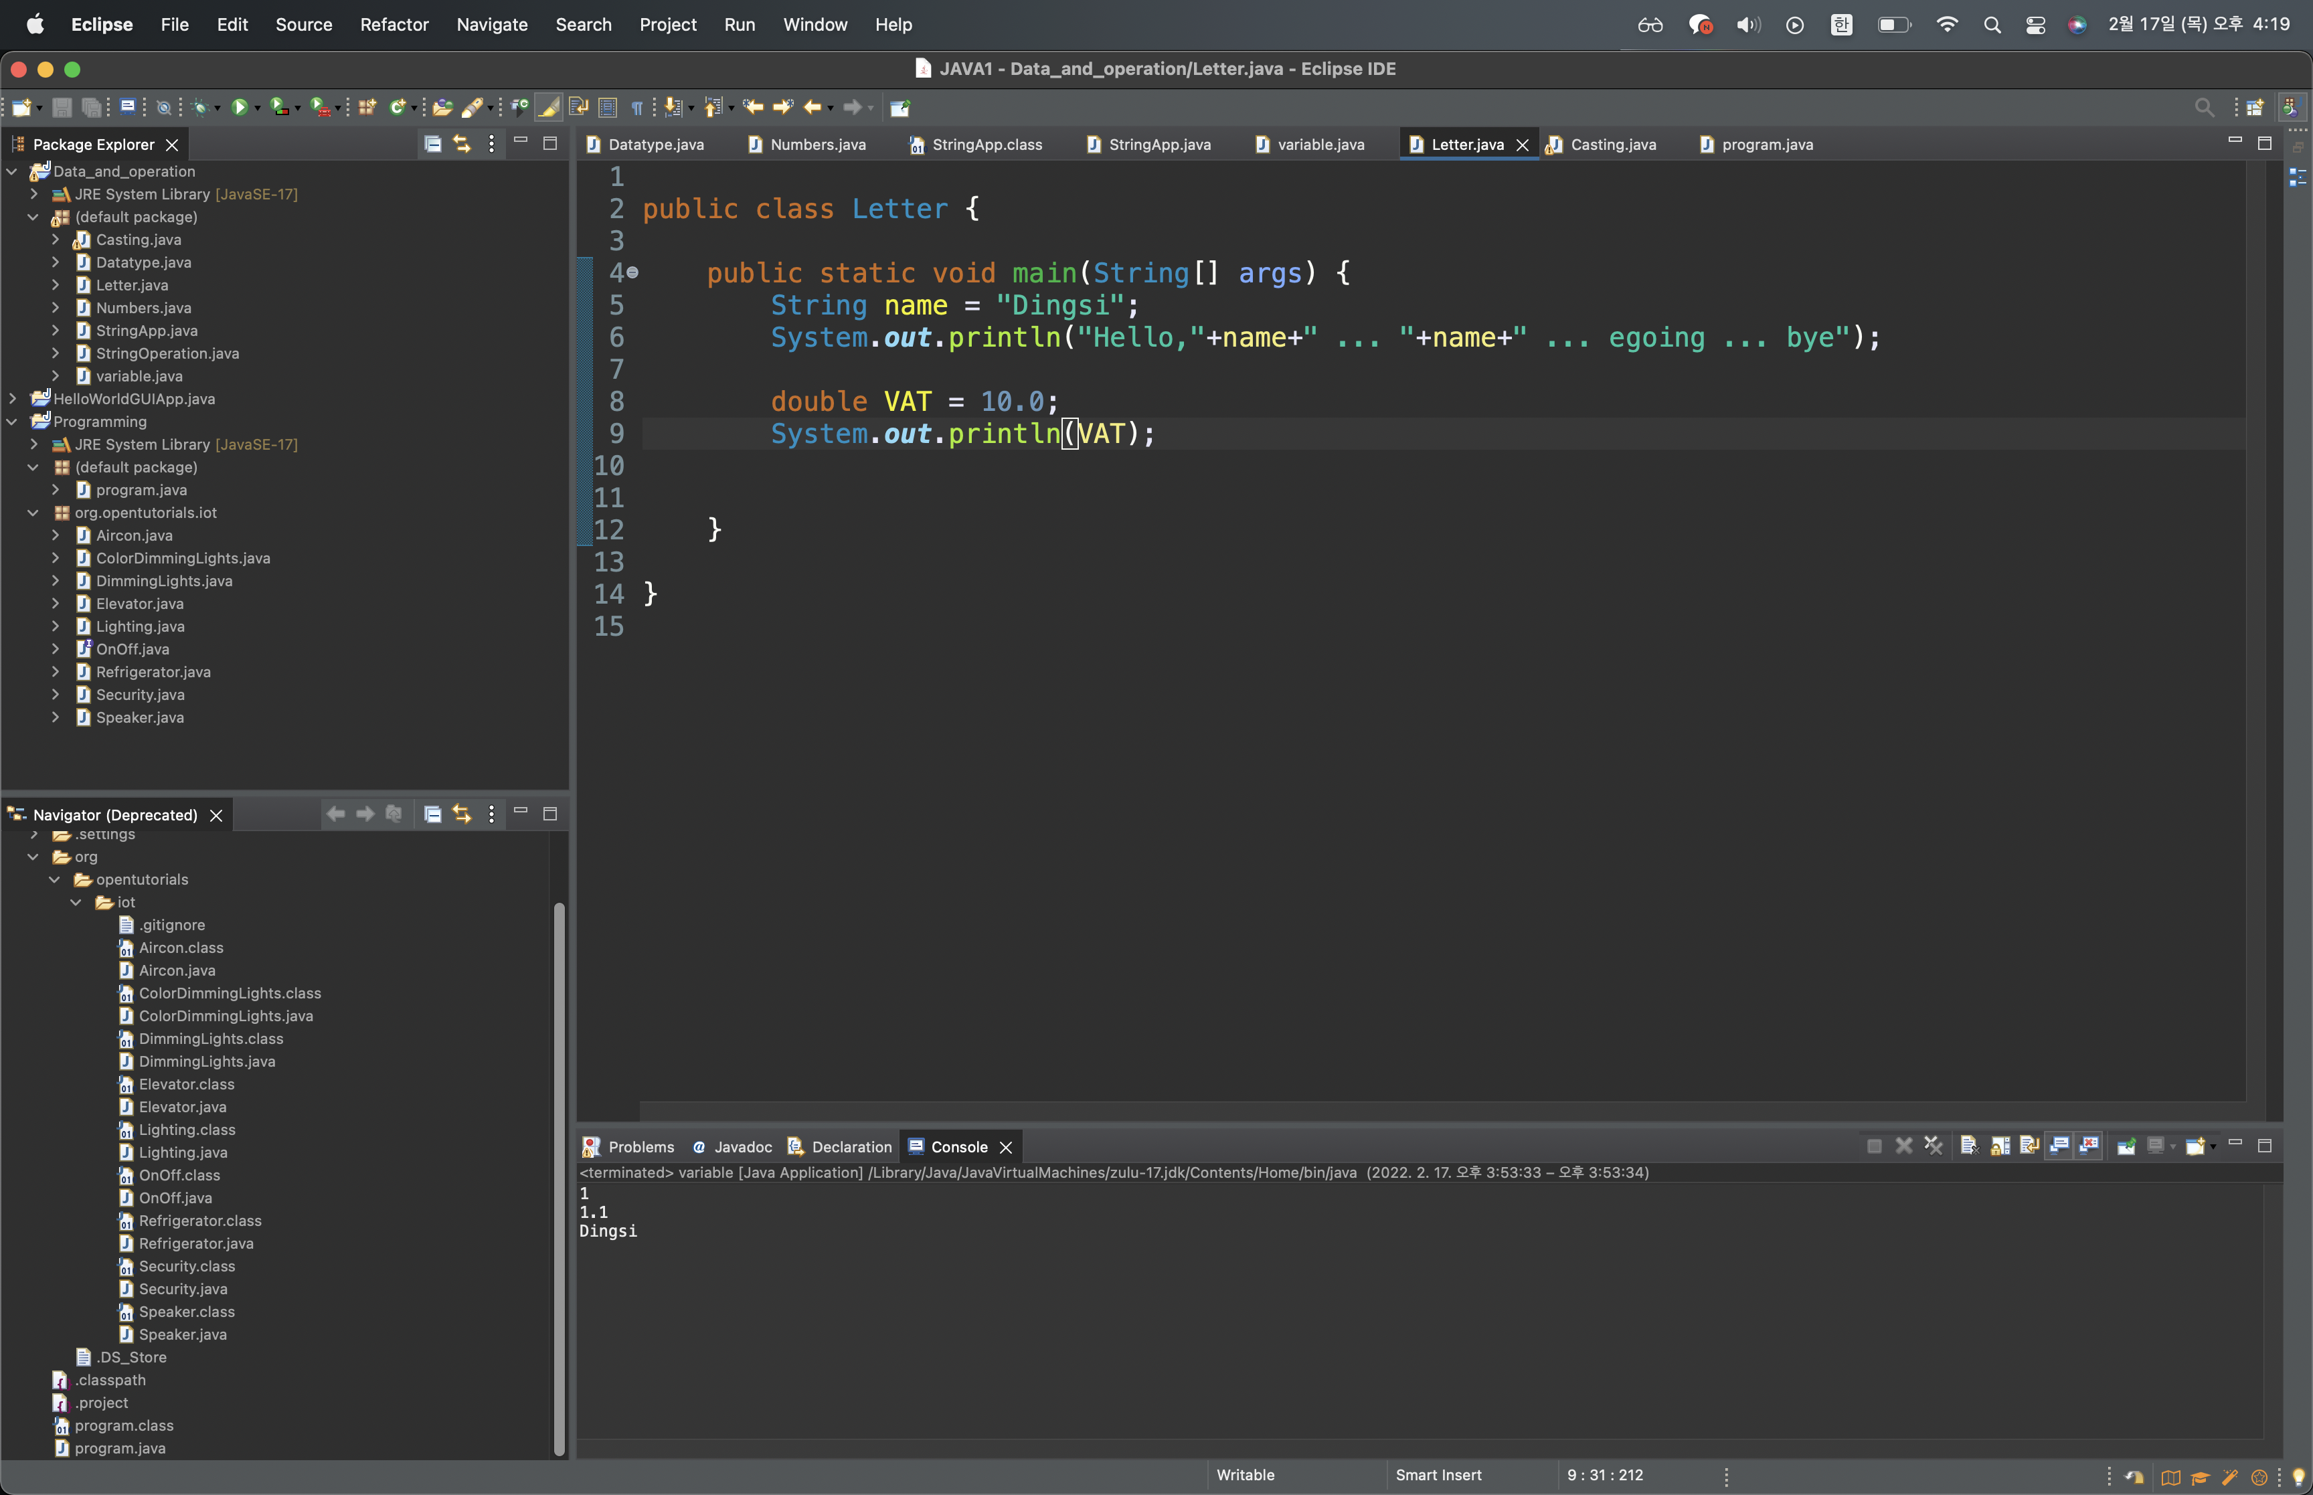Viewport: 2313px width, 1495px height.
Task: Click the Debug bug icon in toolbar
Action: [200, 108]
